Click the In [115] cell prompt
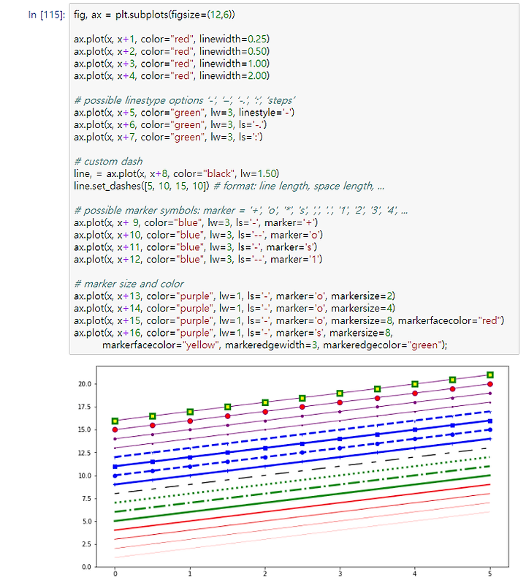The width and height of the screenshot is (526, 583). pos(47,15)
